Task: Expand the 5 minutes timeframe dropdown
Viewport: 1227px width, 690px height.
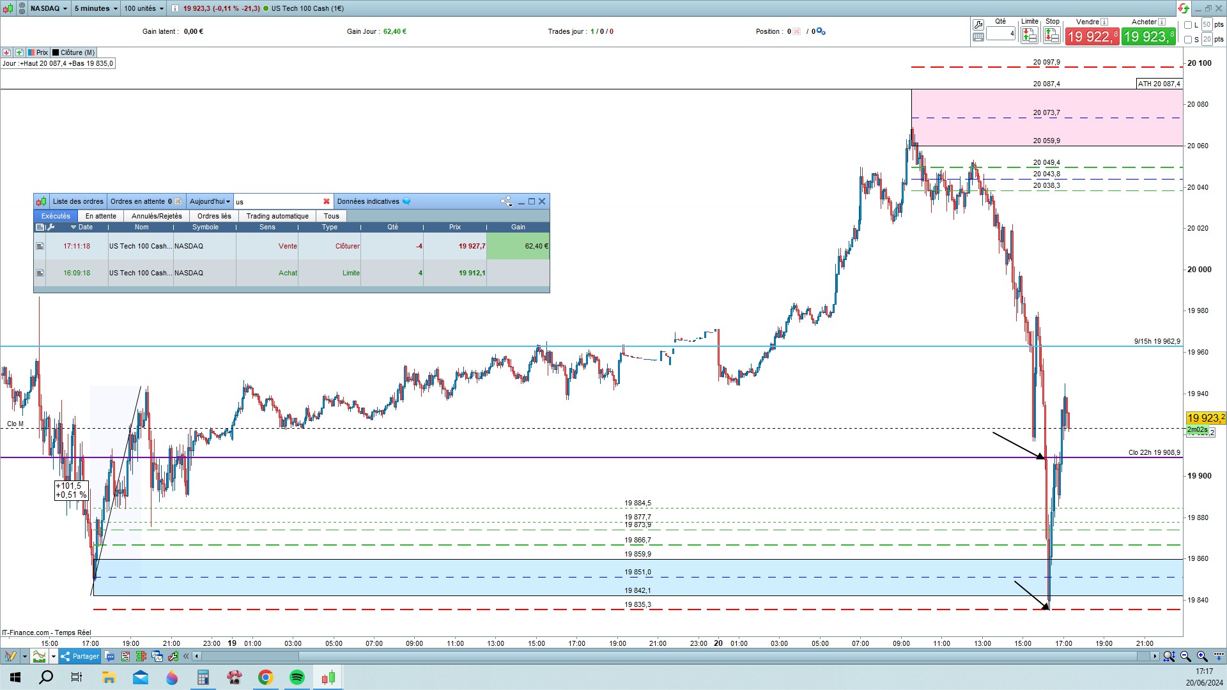Action: [96, 8]
